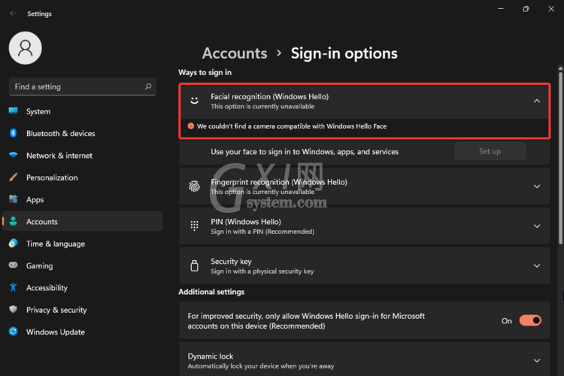Image resolution: width=564 pixels, height=376 pixels.
Task: Click the Time & language globe icon
Action: click(14, 243)
